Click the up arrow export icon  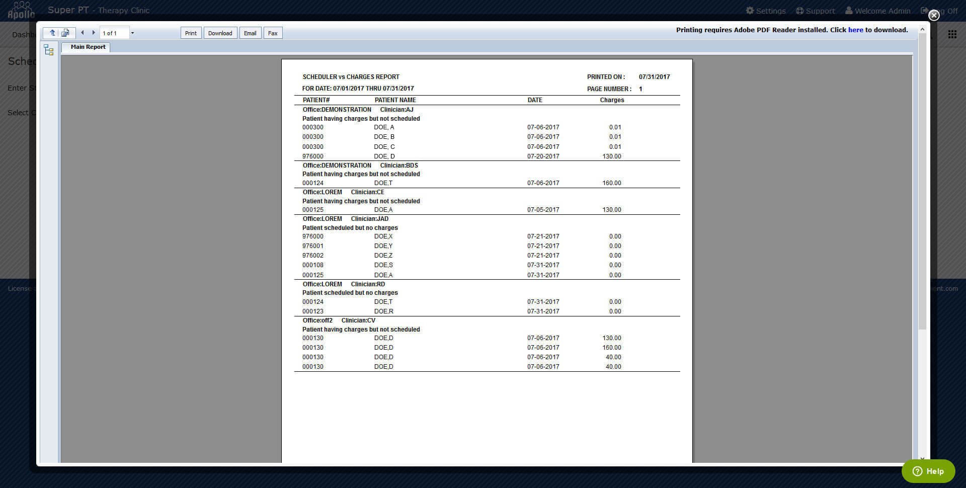coord(52,33)
